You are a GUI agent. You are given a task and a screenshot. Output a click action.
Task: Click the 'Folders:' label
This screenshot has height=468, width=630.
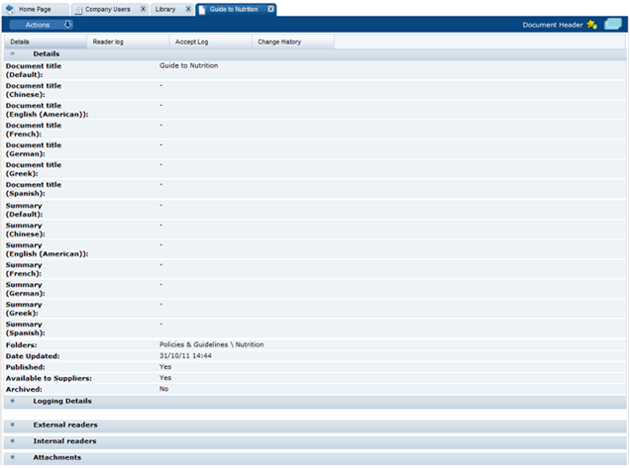pyautogui.click(x=21, y=345)
